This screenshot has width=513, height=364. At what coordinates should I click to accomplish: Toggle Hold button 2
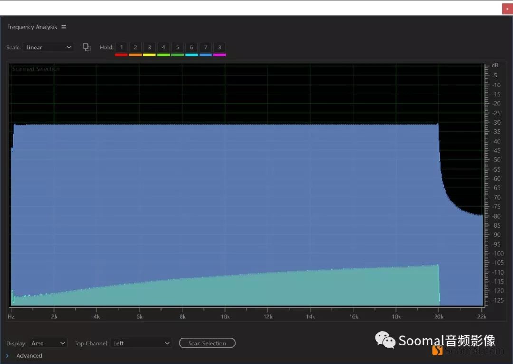pos(135,48)
